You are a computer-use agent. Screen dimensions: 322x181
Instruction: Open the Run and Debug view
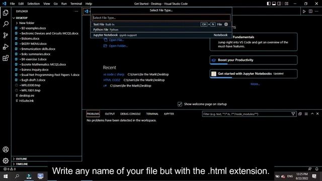(6, 47)
